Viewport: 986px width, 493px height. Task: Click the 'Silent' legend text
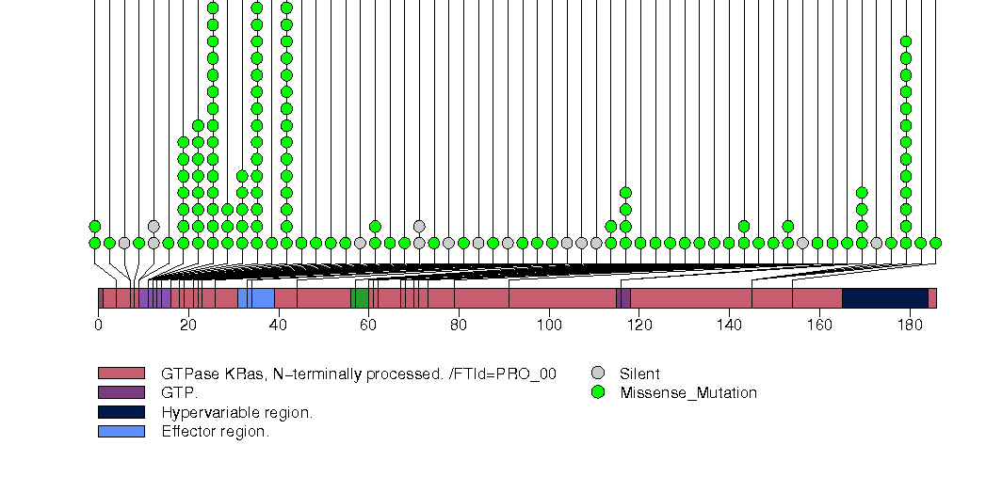point(639,374)
